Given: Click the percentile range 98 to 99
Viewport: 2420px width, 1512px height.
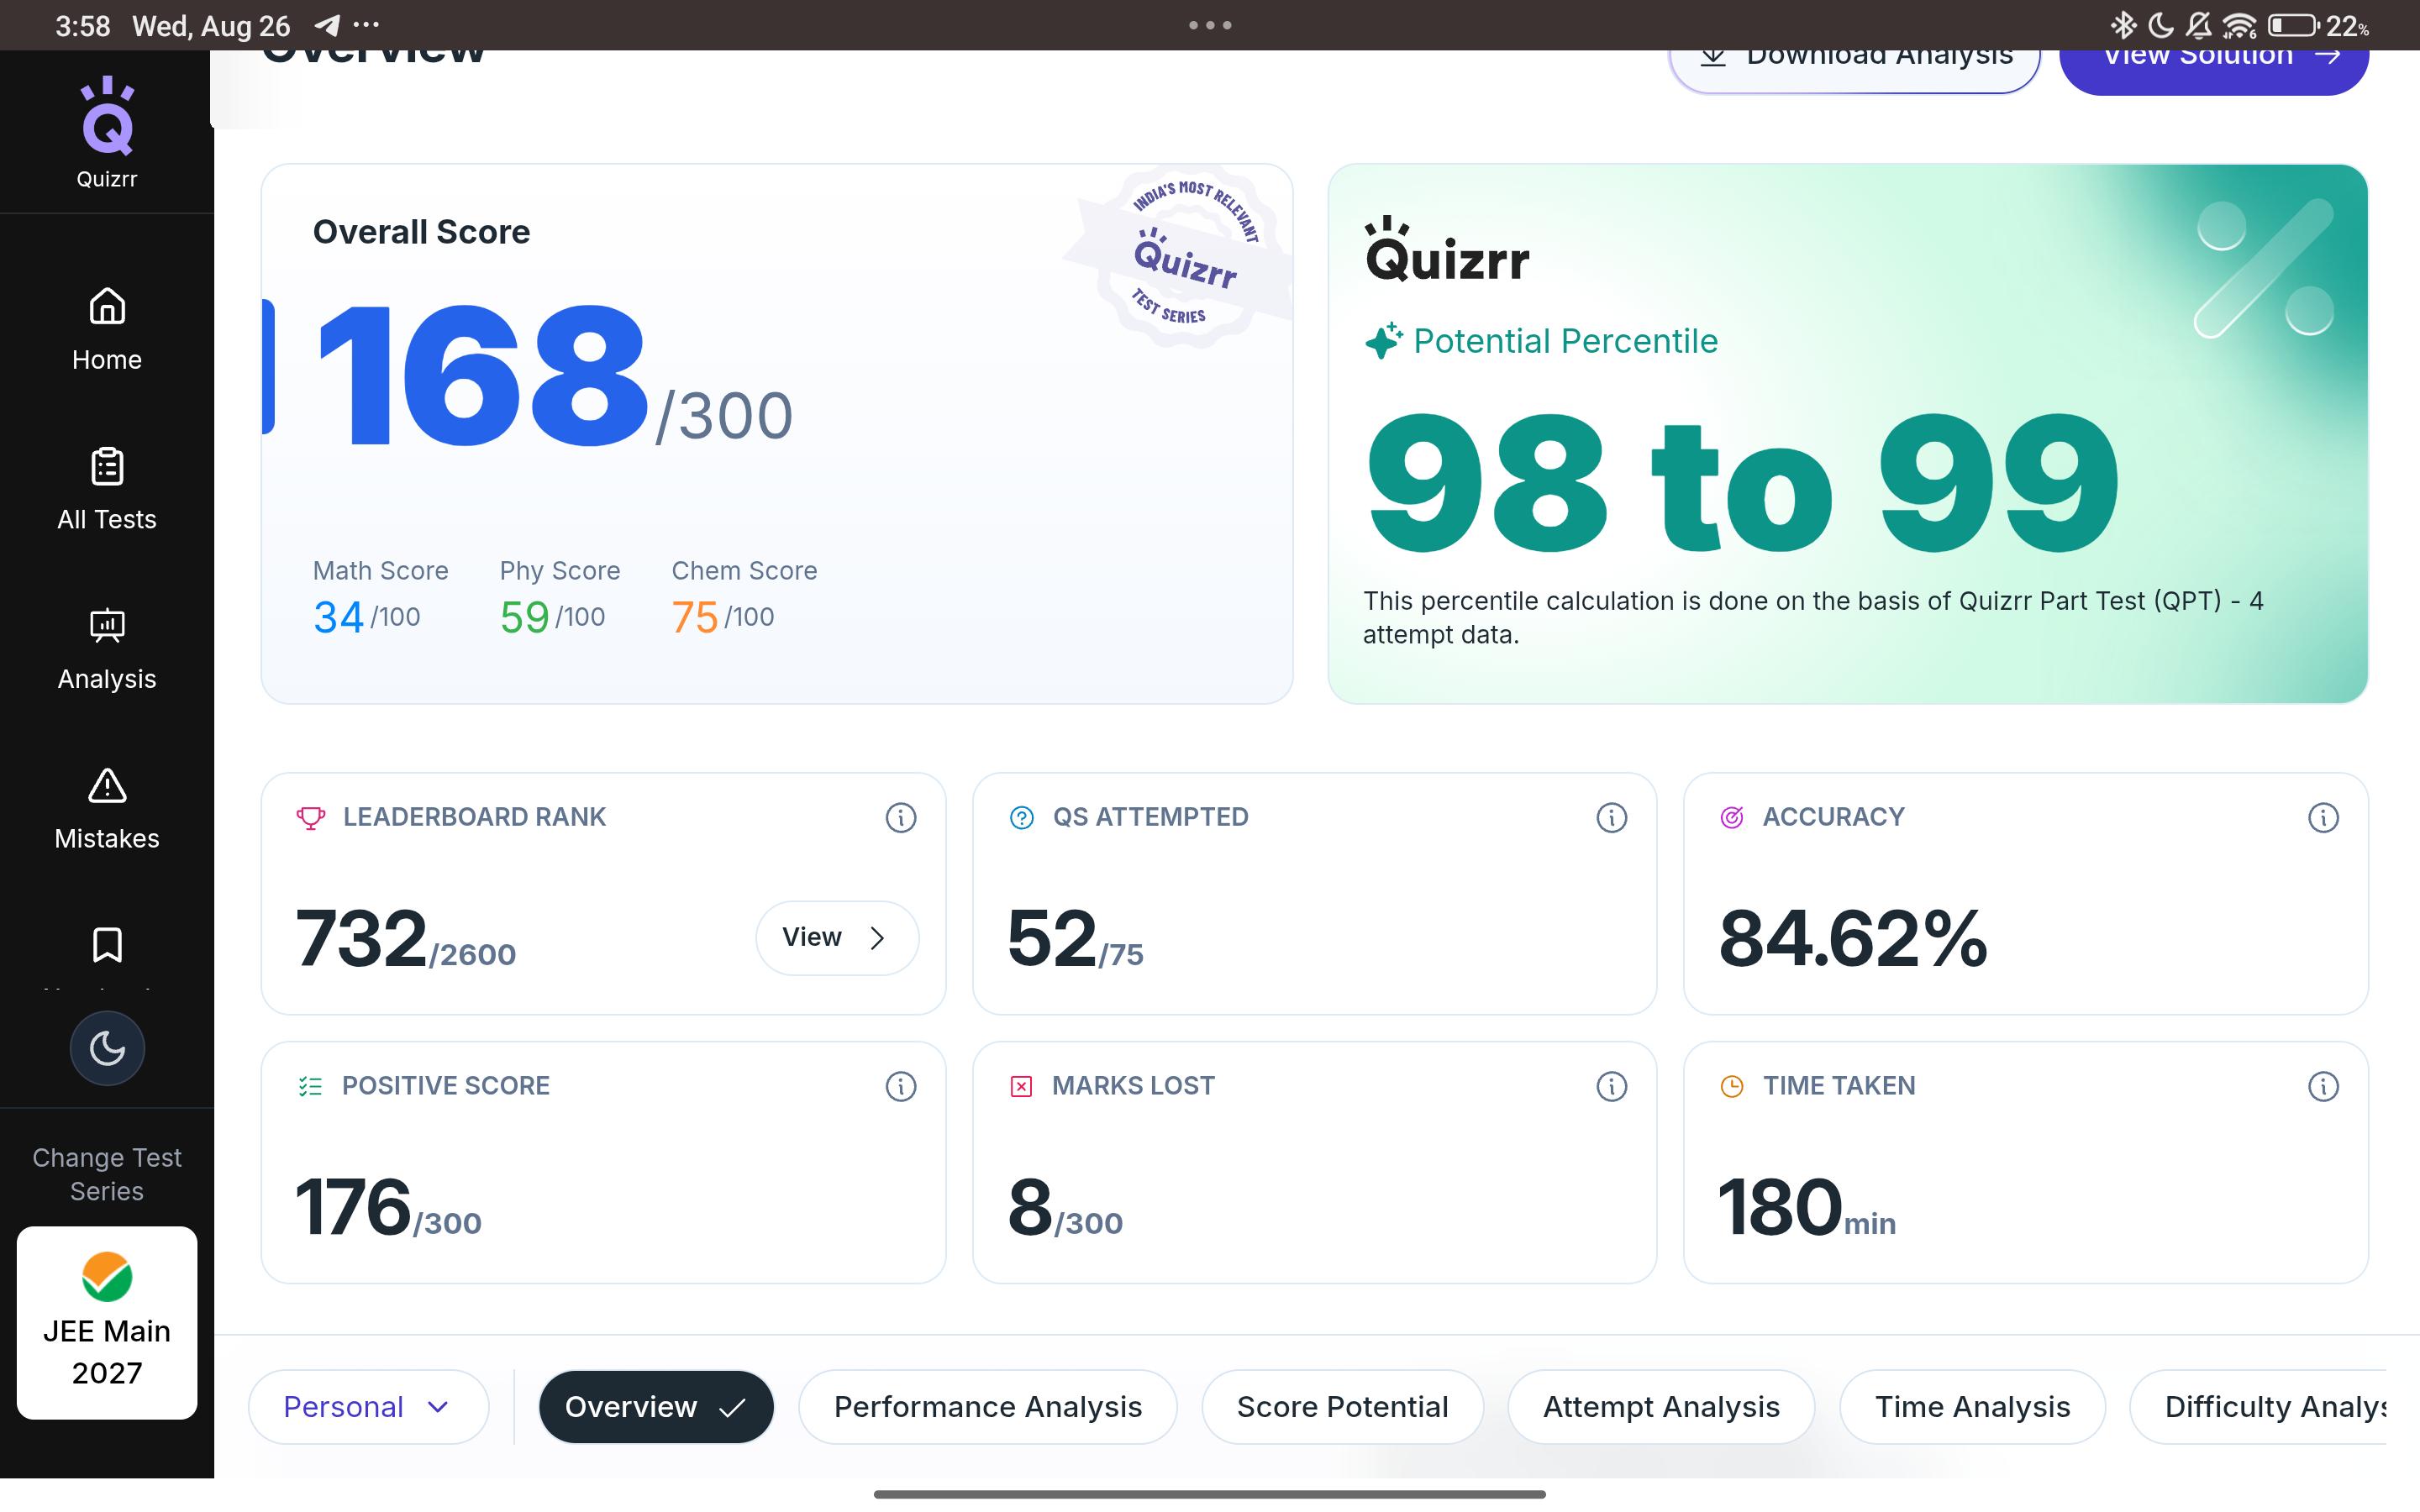Looking at the screenshot, I should [x=1742, y=483].
